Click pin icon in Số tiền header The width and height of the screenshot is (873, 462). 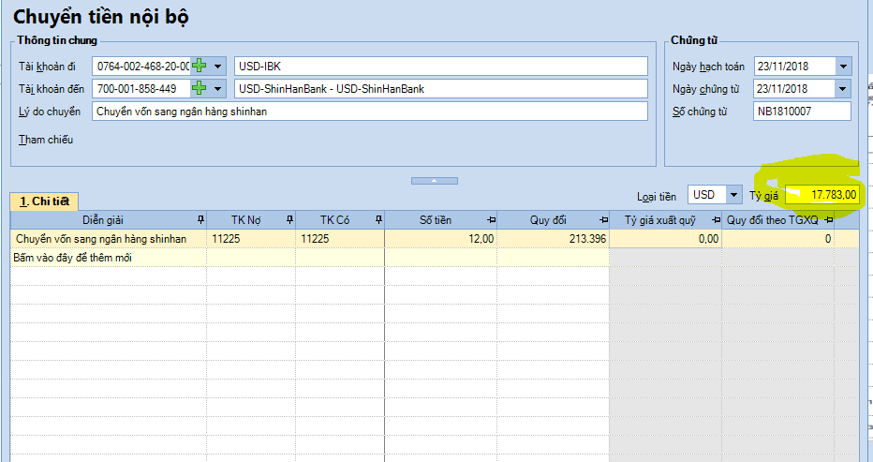coord(490,219)
